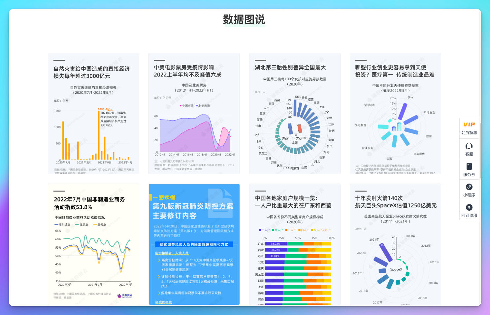Viewport: 490px width, 315px height.
Task: Click the 服务号 service account icon
Action: tap(469, 167)
